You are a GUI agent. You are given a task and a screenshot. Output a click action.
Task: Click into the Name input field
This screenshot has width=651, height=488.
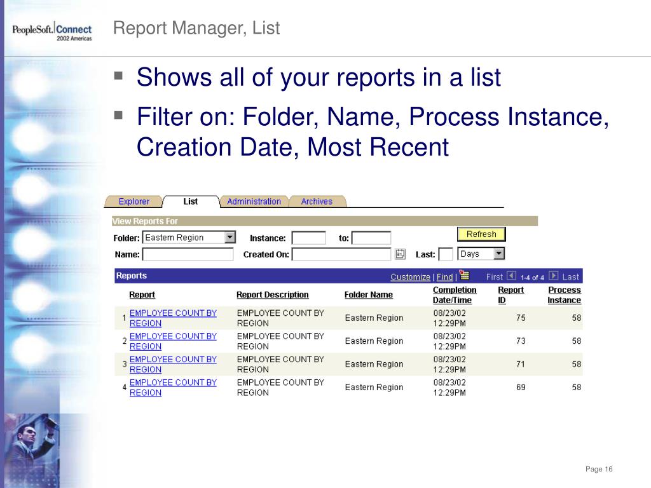(188, 254)
